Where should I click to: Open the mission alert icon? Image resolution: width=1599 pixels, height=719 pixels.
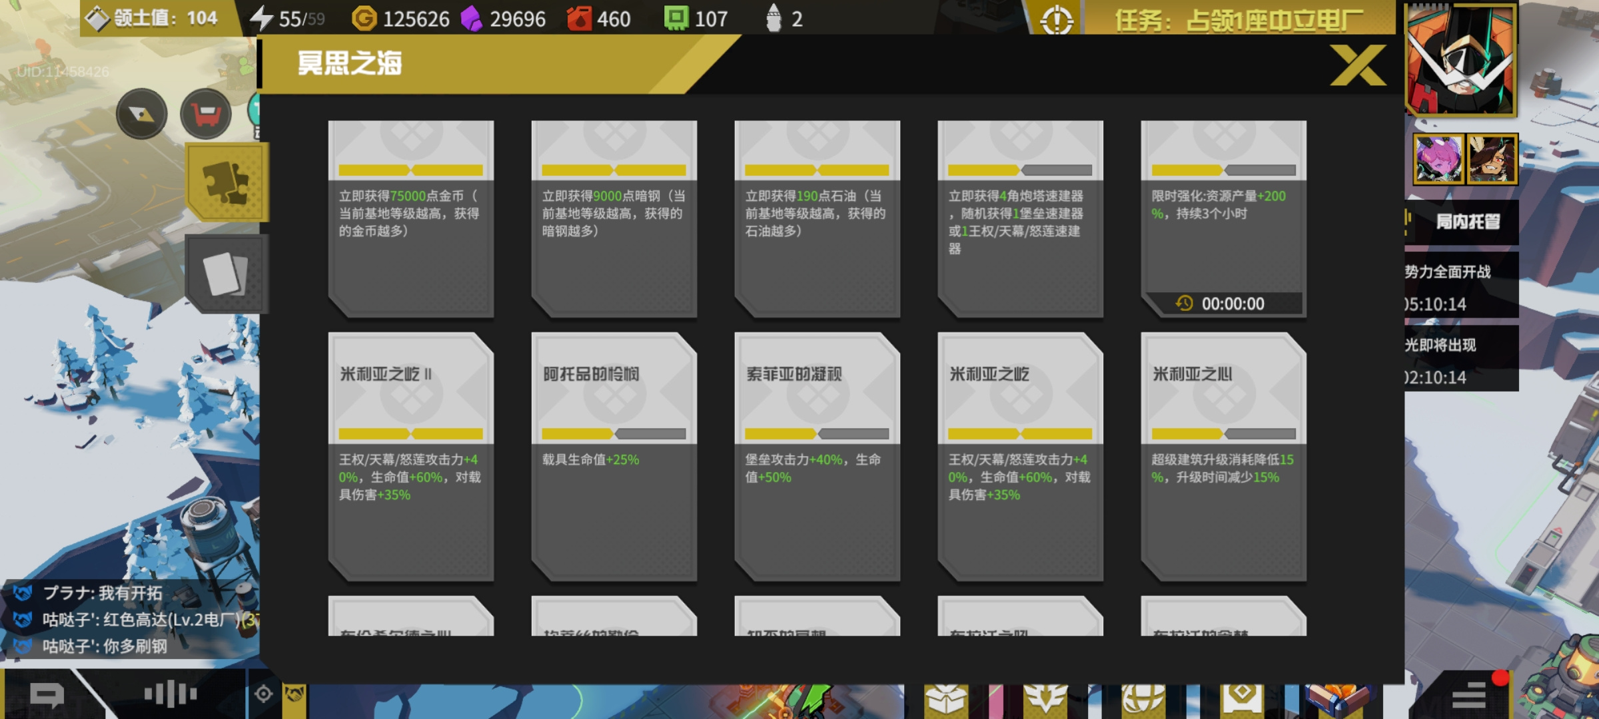1057,20
